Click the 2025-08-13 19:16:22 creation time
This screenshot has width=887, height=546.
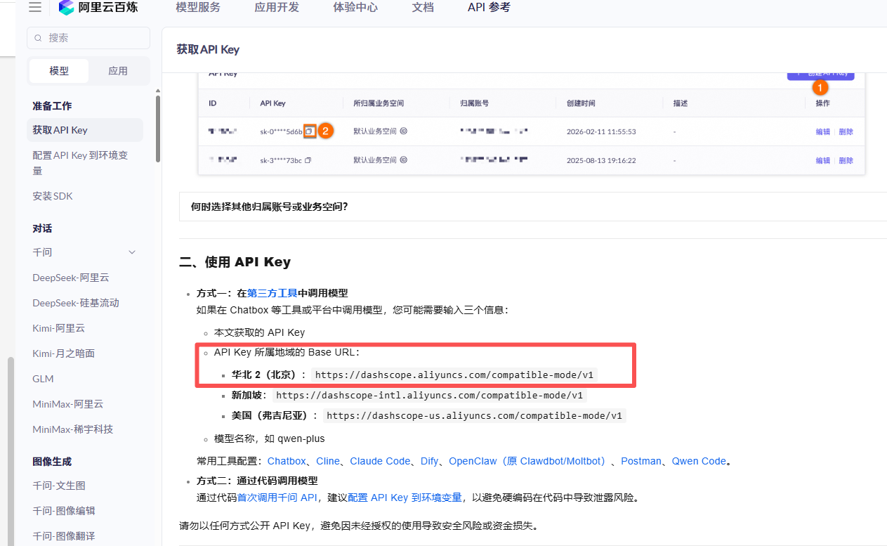point(600,160)
